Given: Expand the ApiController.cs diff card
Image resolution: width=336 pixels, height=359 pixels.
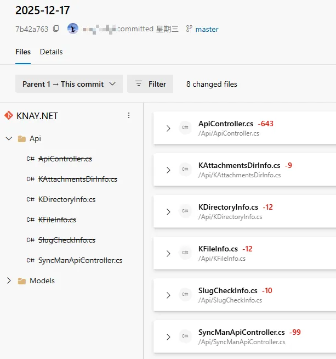Looking at the screenshot, I should pyautogui.click(x=168, y=128).
